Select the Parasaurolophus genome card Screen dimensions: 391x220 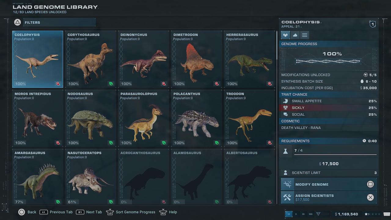[144, 118]
